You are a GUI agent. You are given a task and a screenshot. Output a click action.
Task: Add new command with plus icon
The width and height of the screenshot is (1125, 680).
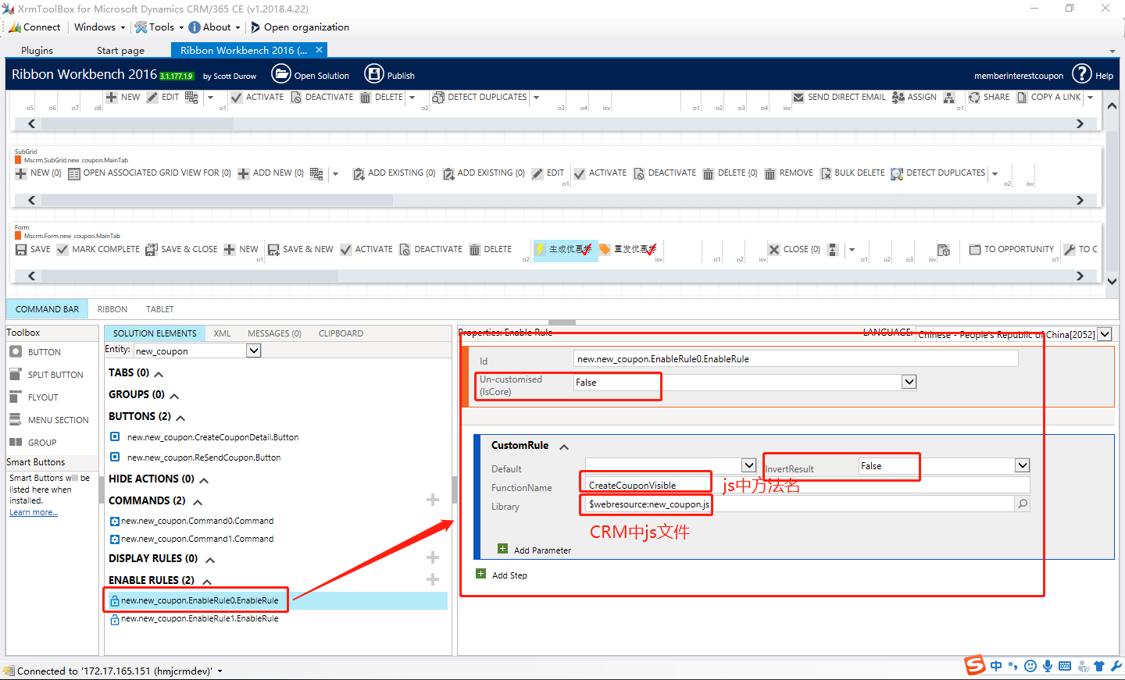coord(433,500)
